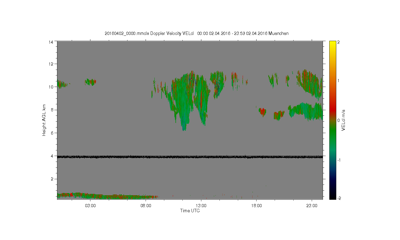Click the 03:00 time tick label

[90, 206]
